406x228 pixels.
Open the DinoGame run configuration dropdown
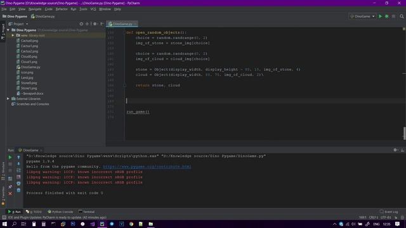(362, 16)
